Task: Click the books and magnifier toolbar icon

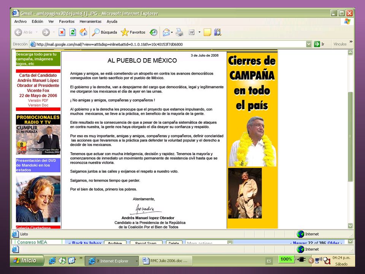Action: tap(217, 32)
